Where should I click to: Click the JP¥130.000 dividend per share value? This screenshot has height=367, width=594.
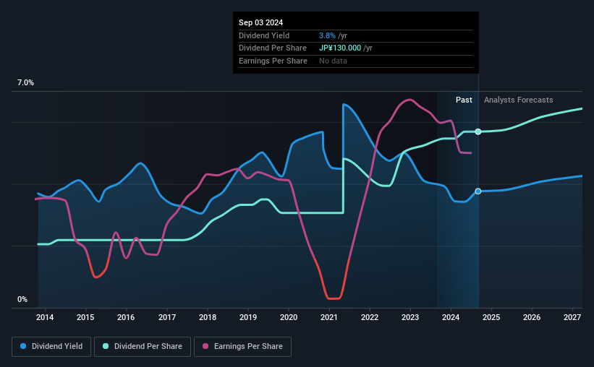[x=340, y=48]
